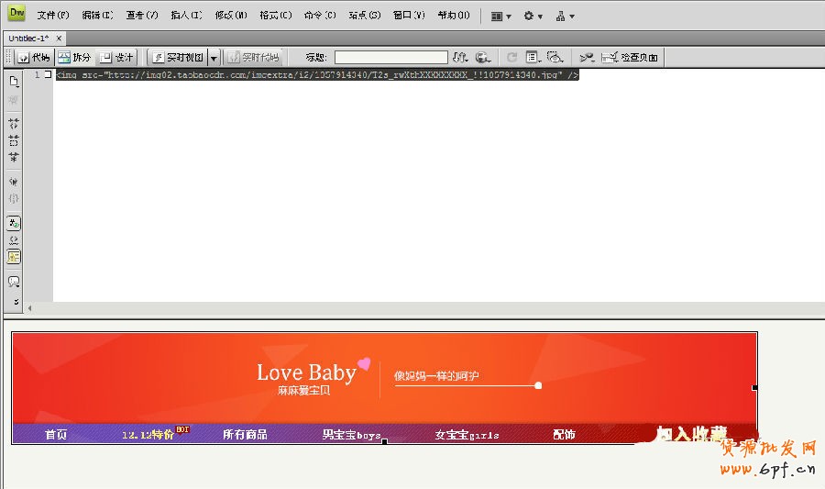Open the 文件(F) menu
This screenshot has width=825, height=489.
(52, 16)
